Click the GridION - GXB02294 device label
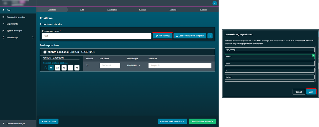The image size is (319, 127). click(54, 58)
